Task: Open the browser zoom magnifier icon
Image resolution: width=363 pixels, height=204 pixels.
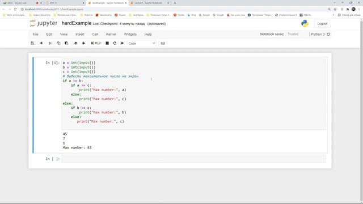Action: coord(329,9)
